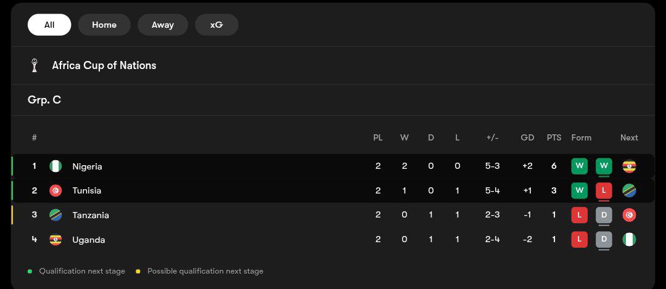Click Uganda's grey D form badge
Screen dimensions: 666x289
coord(604,239)
